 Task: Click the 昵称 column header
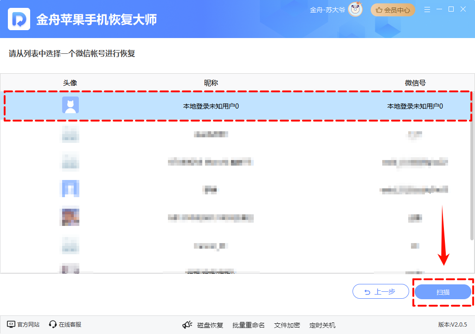[211, 83]
